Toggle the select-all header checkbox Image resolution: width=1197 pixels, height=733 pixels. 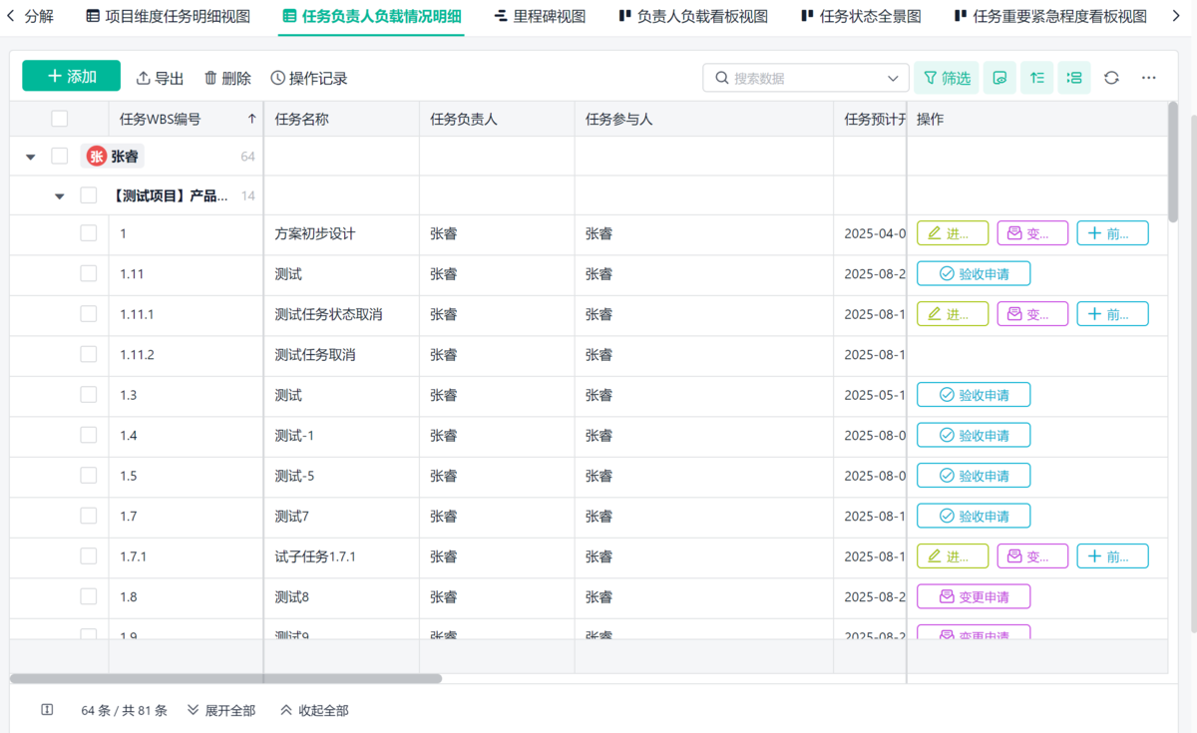tap(60, 120)
